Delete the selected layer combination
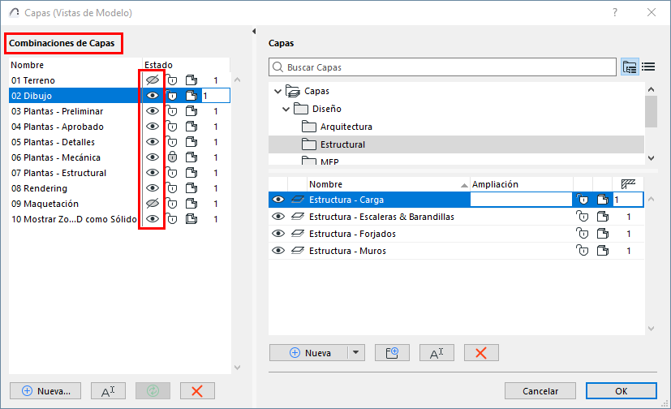The height and width of the screenshot is (409, 671). click(197, 390)
